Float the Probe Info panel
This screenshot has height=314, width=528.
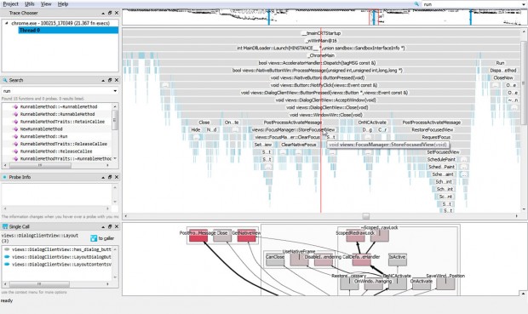pos(110,177)
